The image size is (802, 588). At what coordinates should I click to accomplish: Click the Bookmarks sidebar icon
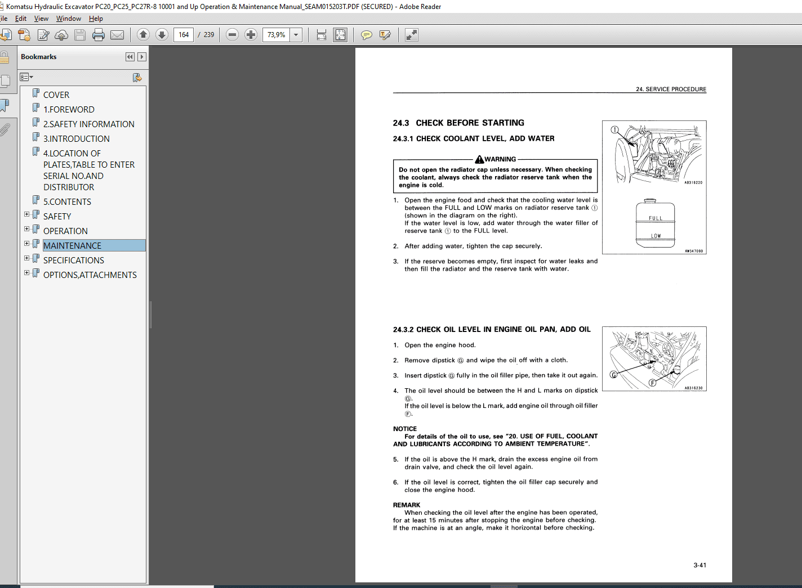(x=5, y=105)
